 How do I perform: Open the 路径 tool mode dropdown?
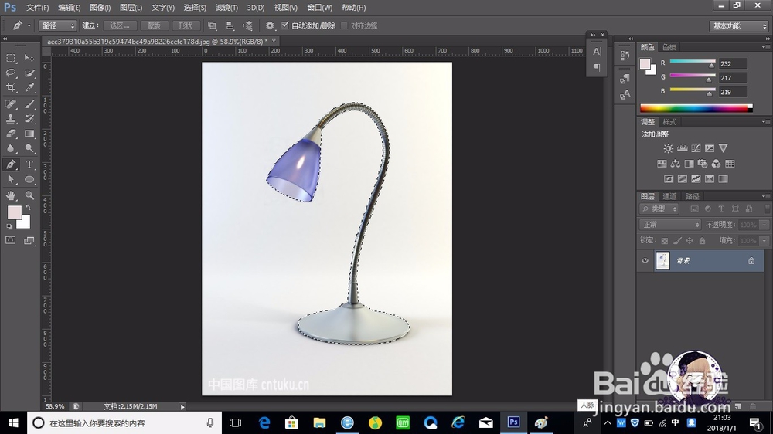[x=58, y=25]
